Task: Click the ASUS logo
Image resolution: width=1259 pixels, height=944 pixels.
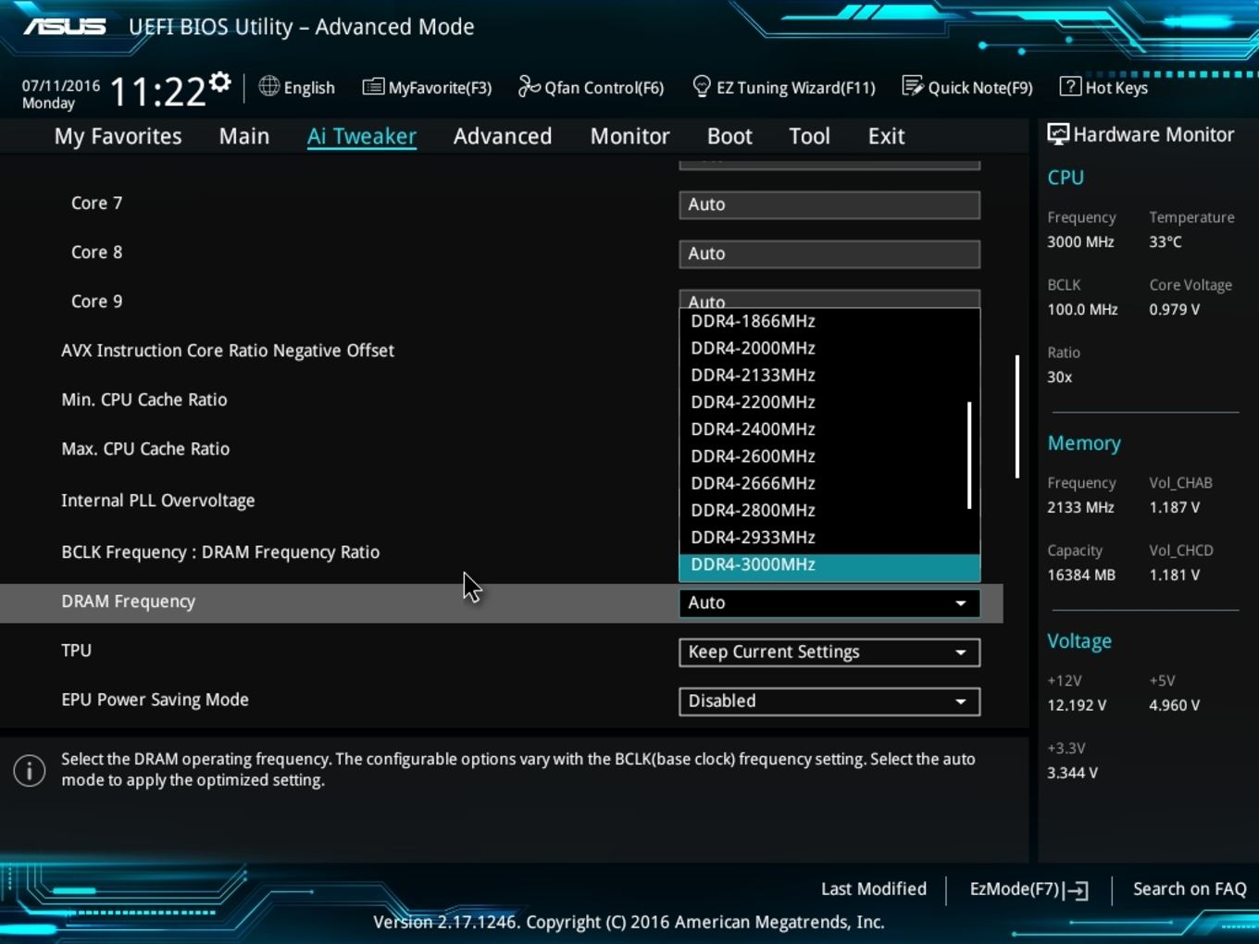Action: [65, 26]
